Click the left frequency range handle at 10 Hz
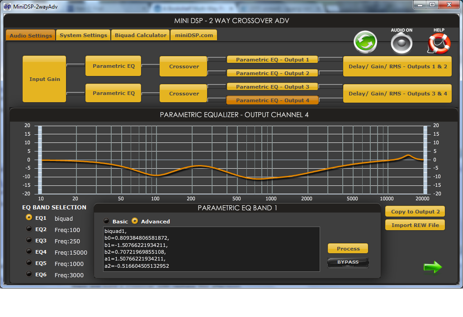This screenshot has width=463, height=317. tap(40, 160)
